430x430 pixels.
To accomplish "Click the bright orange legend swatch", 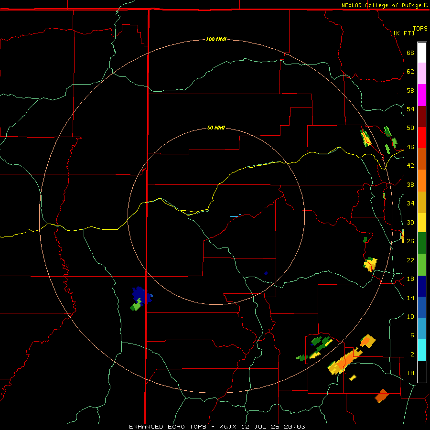I will (422, 181).
